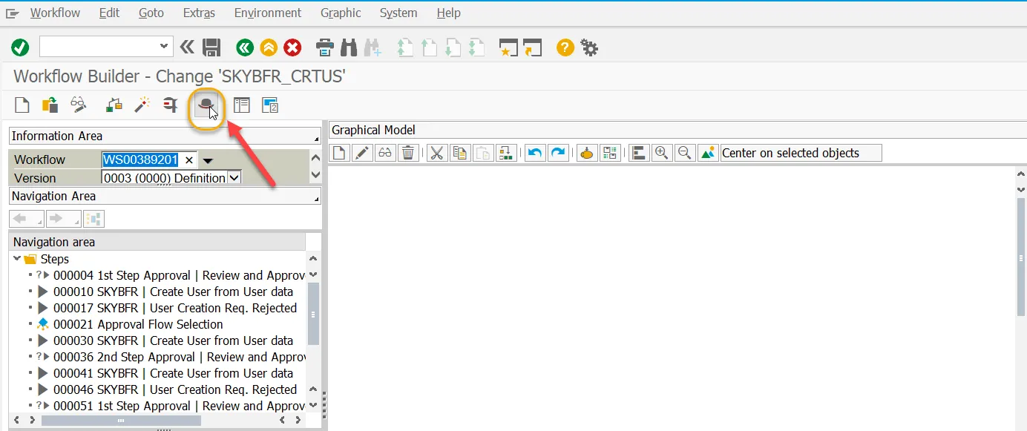Open the System menu
This screenshot has height=431, width=1027.
click(398, 13)
